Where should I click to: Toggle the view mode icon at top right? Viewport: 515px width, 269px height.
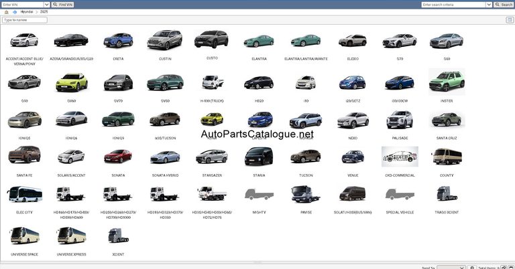pos(510,20)
